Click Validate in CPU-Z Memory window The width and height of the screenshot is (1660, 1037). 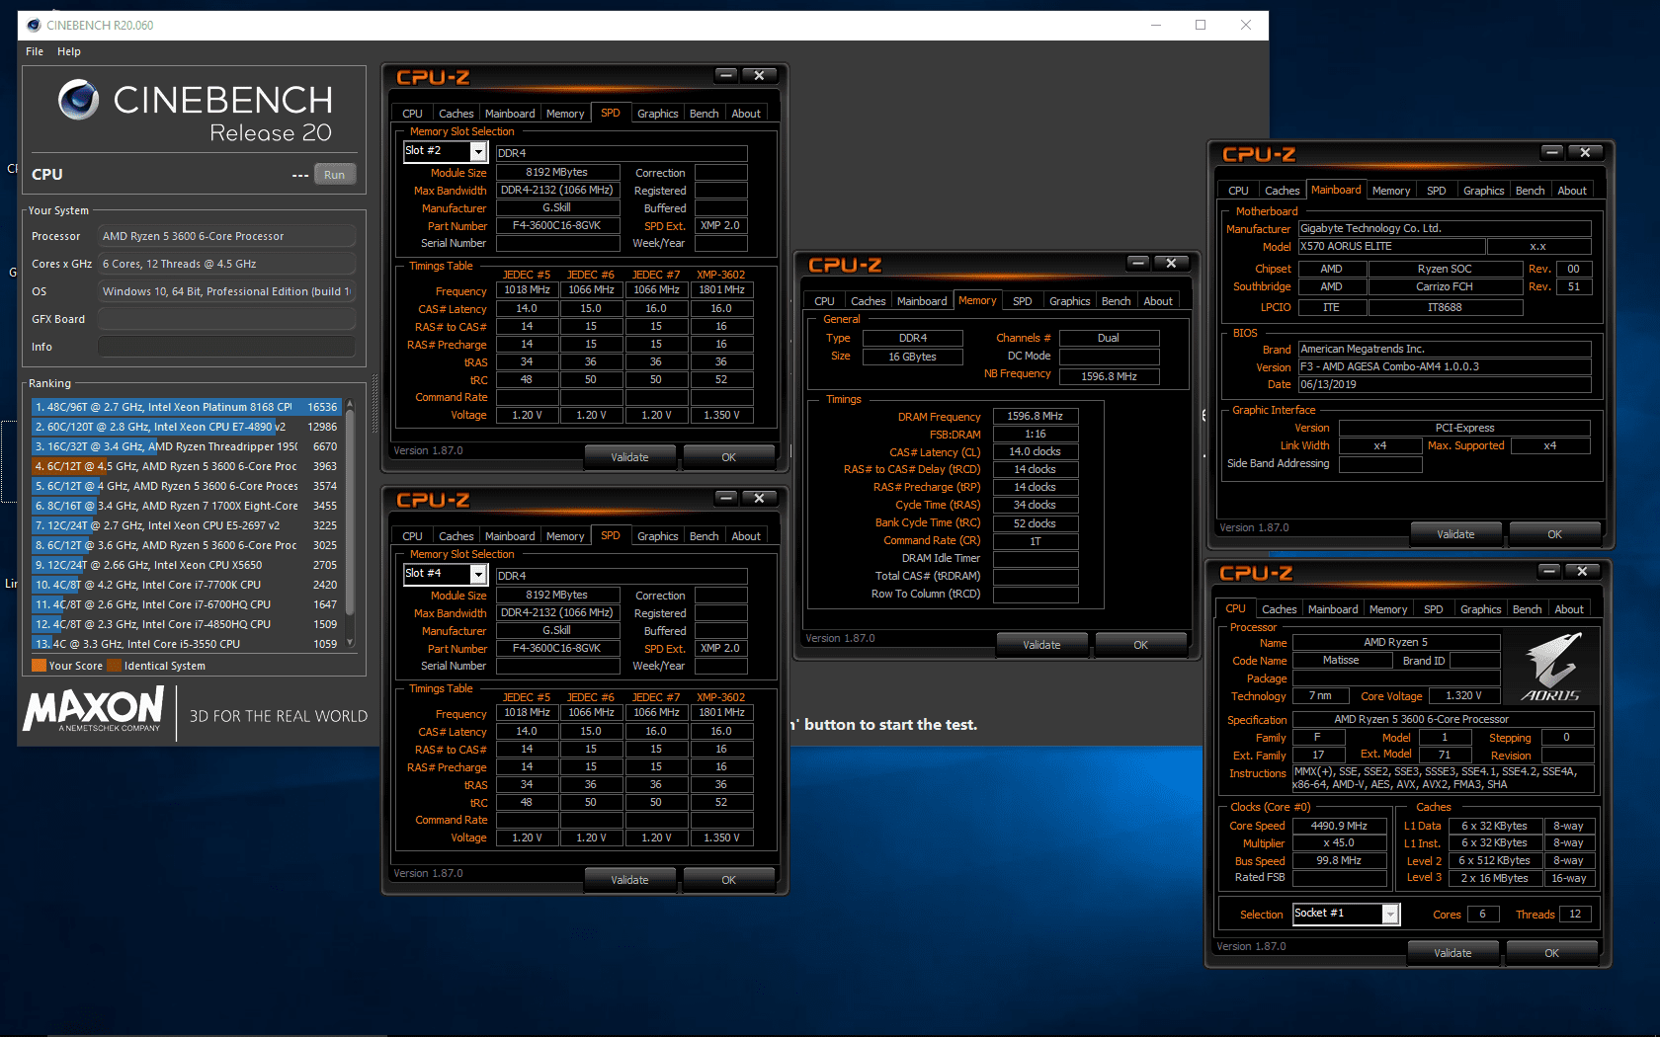1041,645
